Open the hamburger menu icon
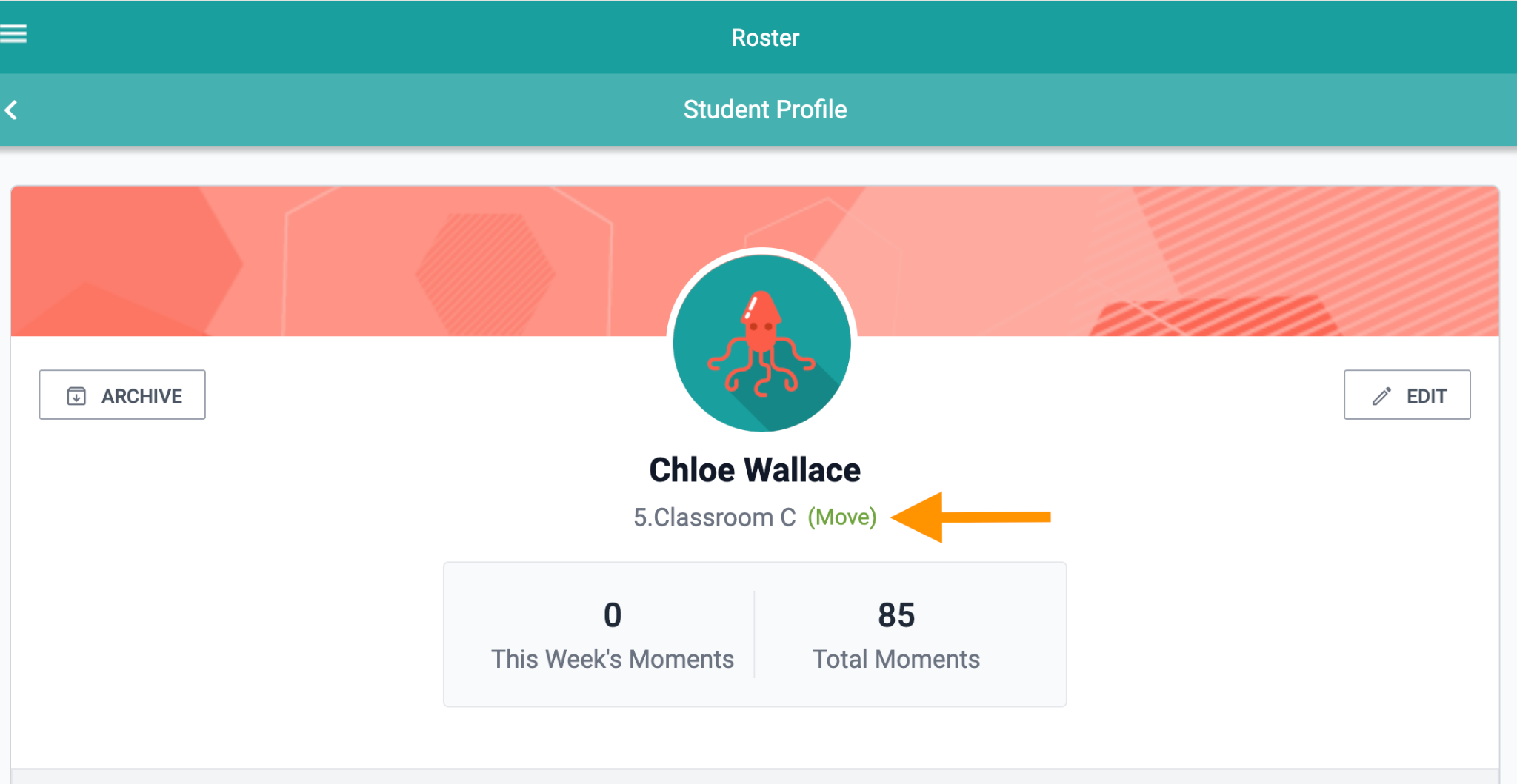Image resolution: width=1517 pixels, height=784 pixels. (13, 34)
